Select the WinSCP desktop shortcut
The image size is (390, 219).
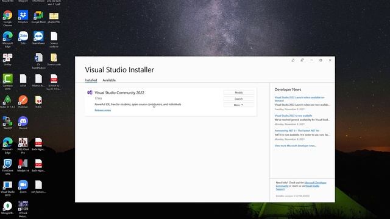[7, 123]
